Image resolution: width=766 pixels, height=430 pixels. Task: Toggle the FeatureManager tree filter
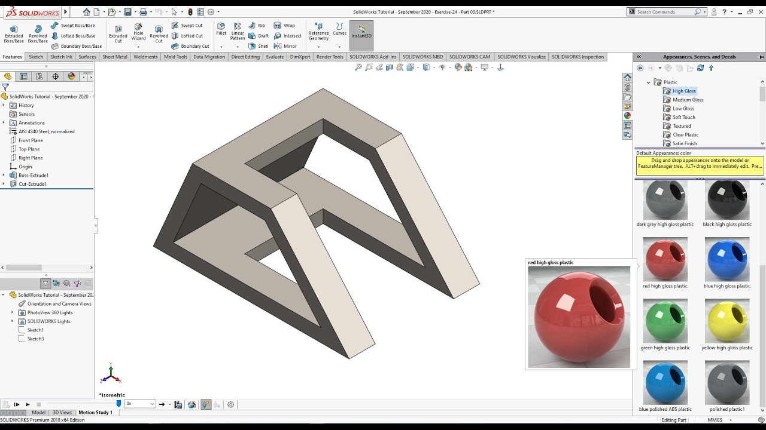[5, 87]
